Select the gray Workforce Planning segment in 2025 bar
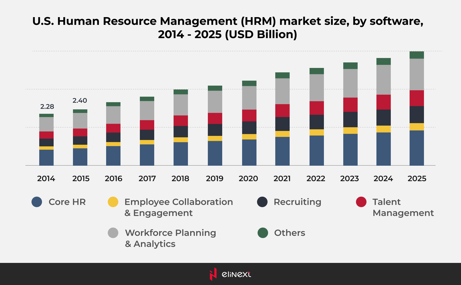461x285 pixels. [x=417, y=74]
